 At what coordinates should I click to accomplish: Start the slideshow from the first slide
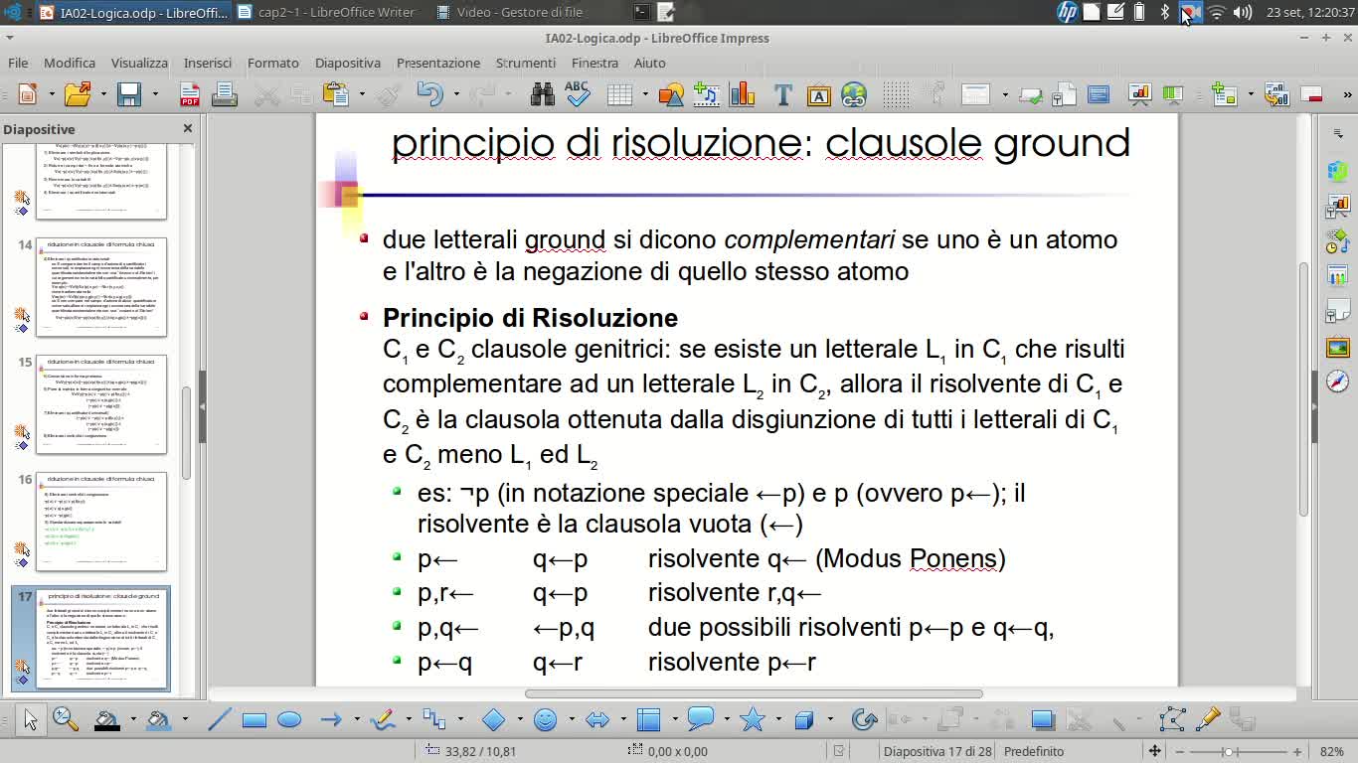pyautogui.click(x=1139, y=94)
